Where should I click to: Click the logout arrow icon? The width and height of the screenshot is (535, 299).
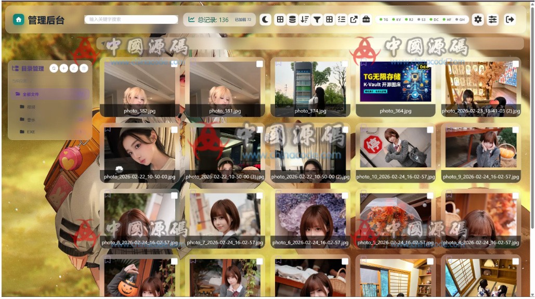510,19
